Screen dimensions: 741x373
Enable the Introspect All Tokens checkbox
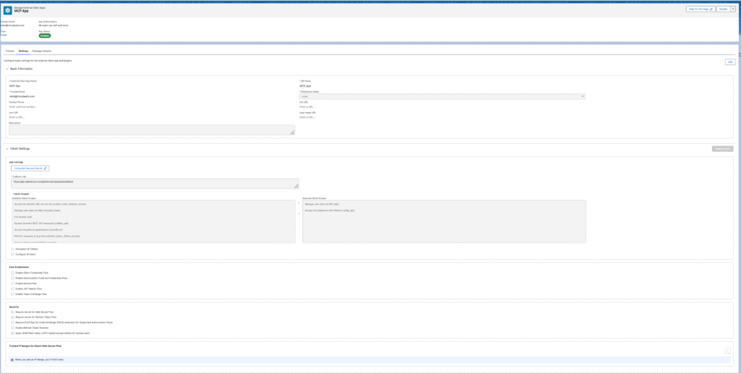12,248
